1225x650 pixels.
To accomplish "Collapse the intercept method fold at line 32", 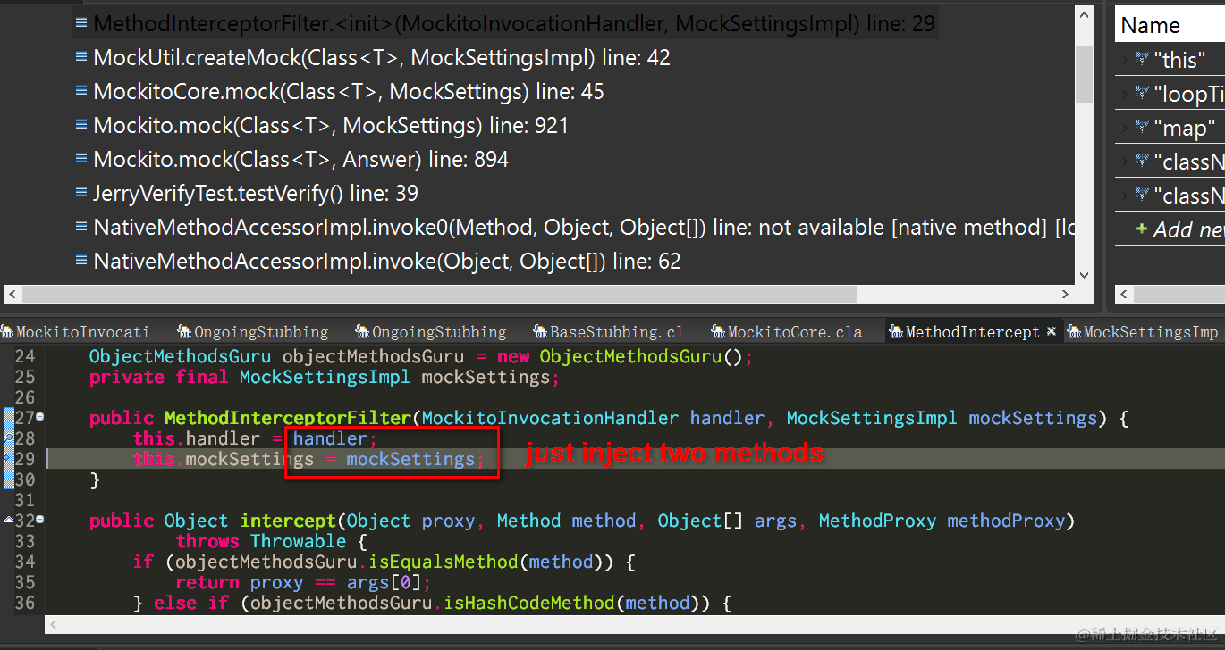I will [x=40, y=521].
